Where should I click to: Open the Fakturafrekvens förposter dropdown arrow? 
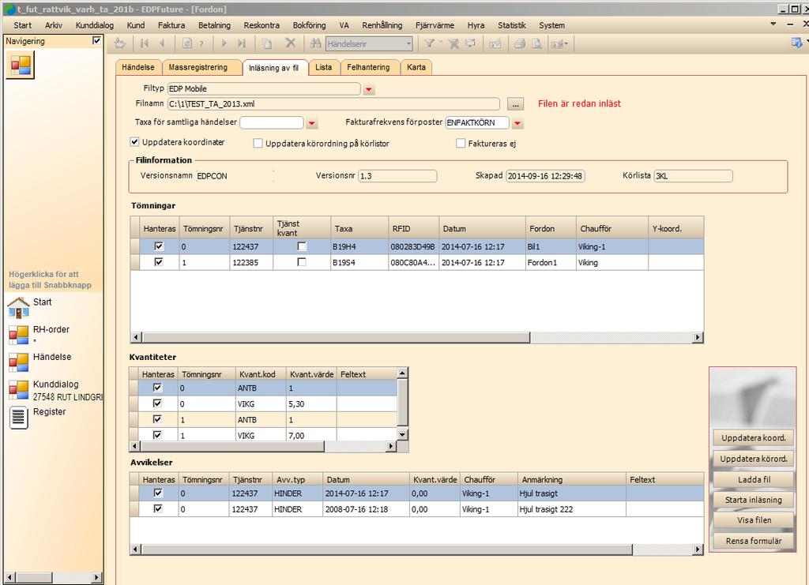(x=517, y=123)
